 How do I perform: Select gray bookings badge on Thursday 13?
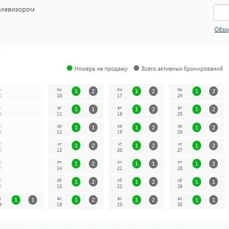[93, 146]
